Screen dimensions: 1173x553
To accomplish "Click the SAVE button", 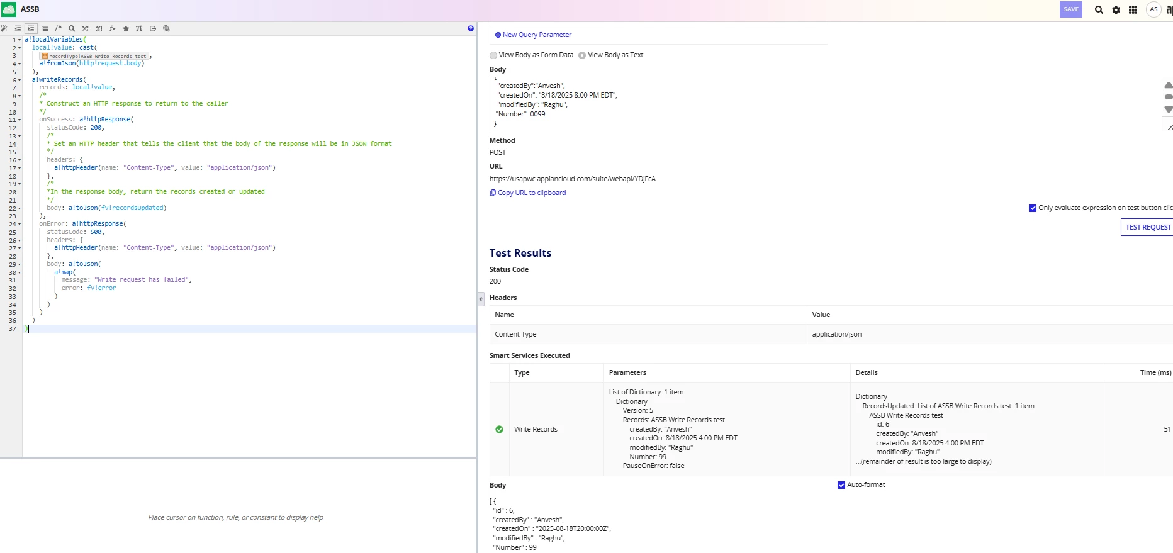I will (1071, 9).
